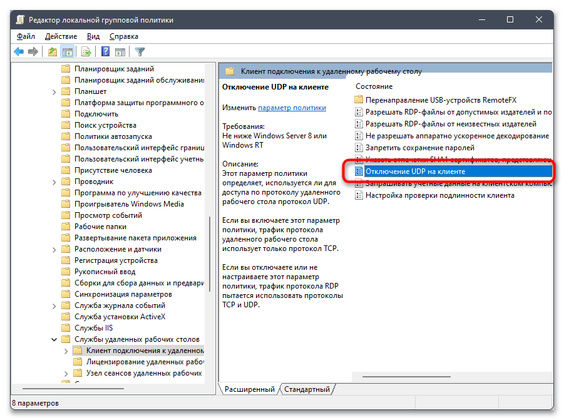This screenshot has width=564, height=420.
Task: Expand the Планшет tree node
Action: tap(54, 92)
